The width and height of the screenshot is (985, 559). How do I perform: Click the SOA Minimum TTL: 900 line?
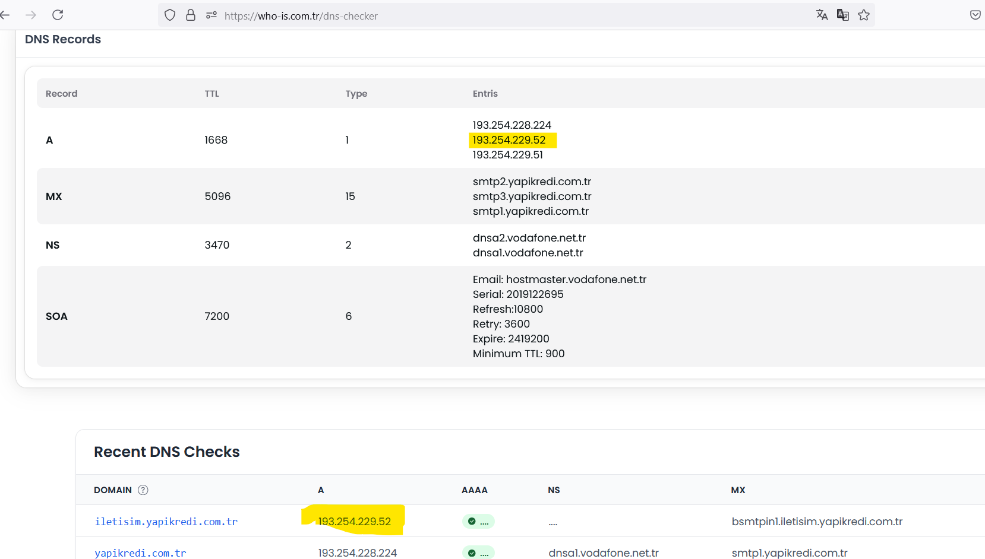tap(519, 354)
